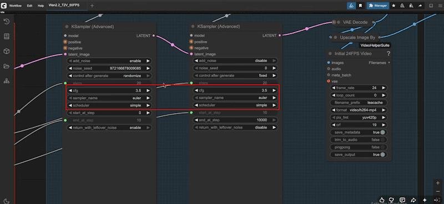Viewport: 444px width, 204px height.
Task: Increase cfg value arrow in left KSampler
Action: click(x=148, y=90)
